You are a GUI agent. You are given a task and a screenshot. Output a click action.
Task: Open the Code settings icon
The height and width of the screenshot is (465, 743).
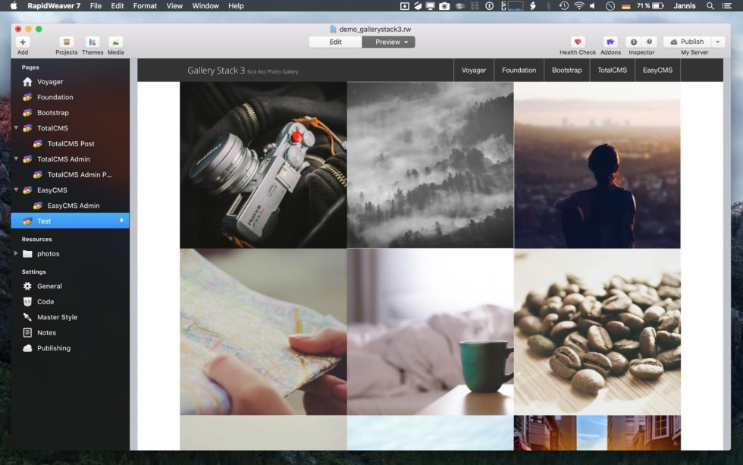[27, 301]
